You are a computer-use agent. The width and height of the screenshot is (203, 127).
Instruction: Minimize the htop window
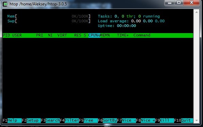(170, 3)
